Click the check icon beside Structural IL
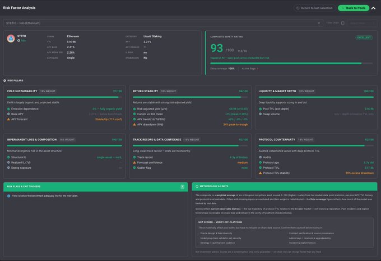Image resolution: width=381 pixels, height=261 pixels. tap(8, 157)
